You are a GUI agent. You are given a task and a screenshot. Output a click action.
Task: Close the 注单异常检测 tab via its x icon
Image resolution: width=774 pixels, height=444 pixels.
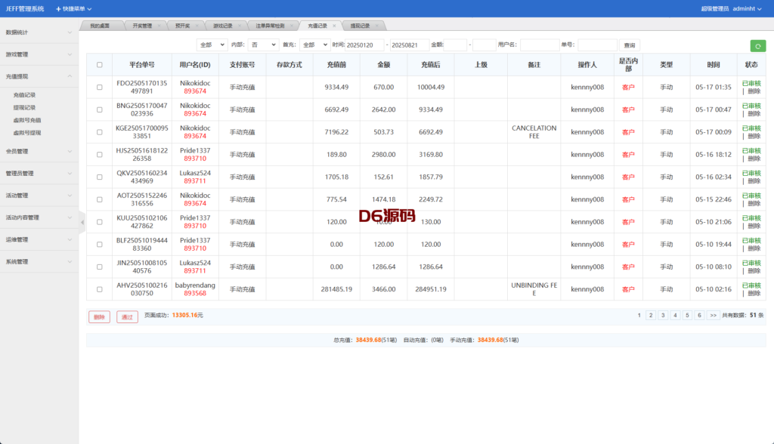(x=293, y=26)
